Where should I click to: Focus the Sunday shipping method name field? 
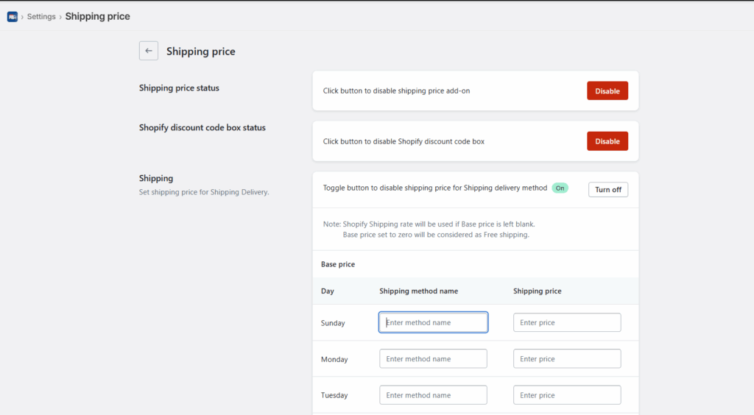point(433,322)
